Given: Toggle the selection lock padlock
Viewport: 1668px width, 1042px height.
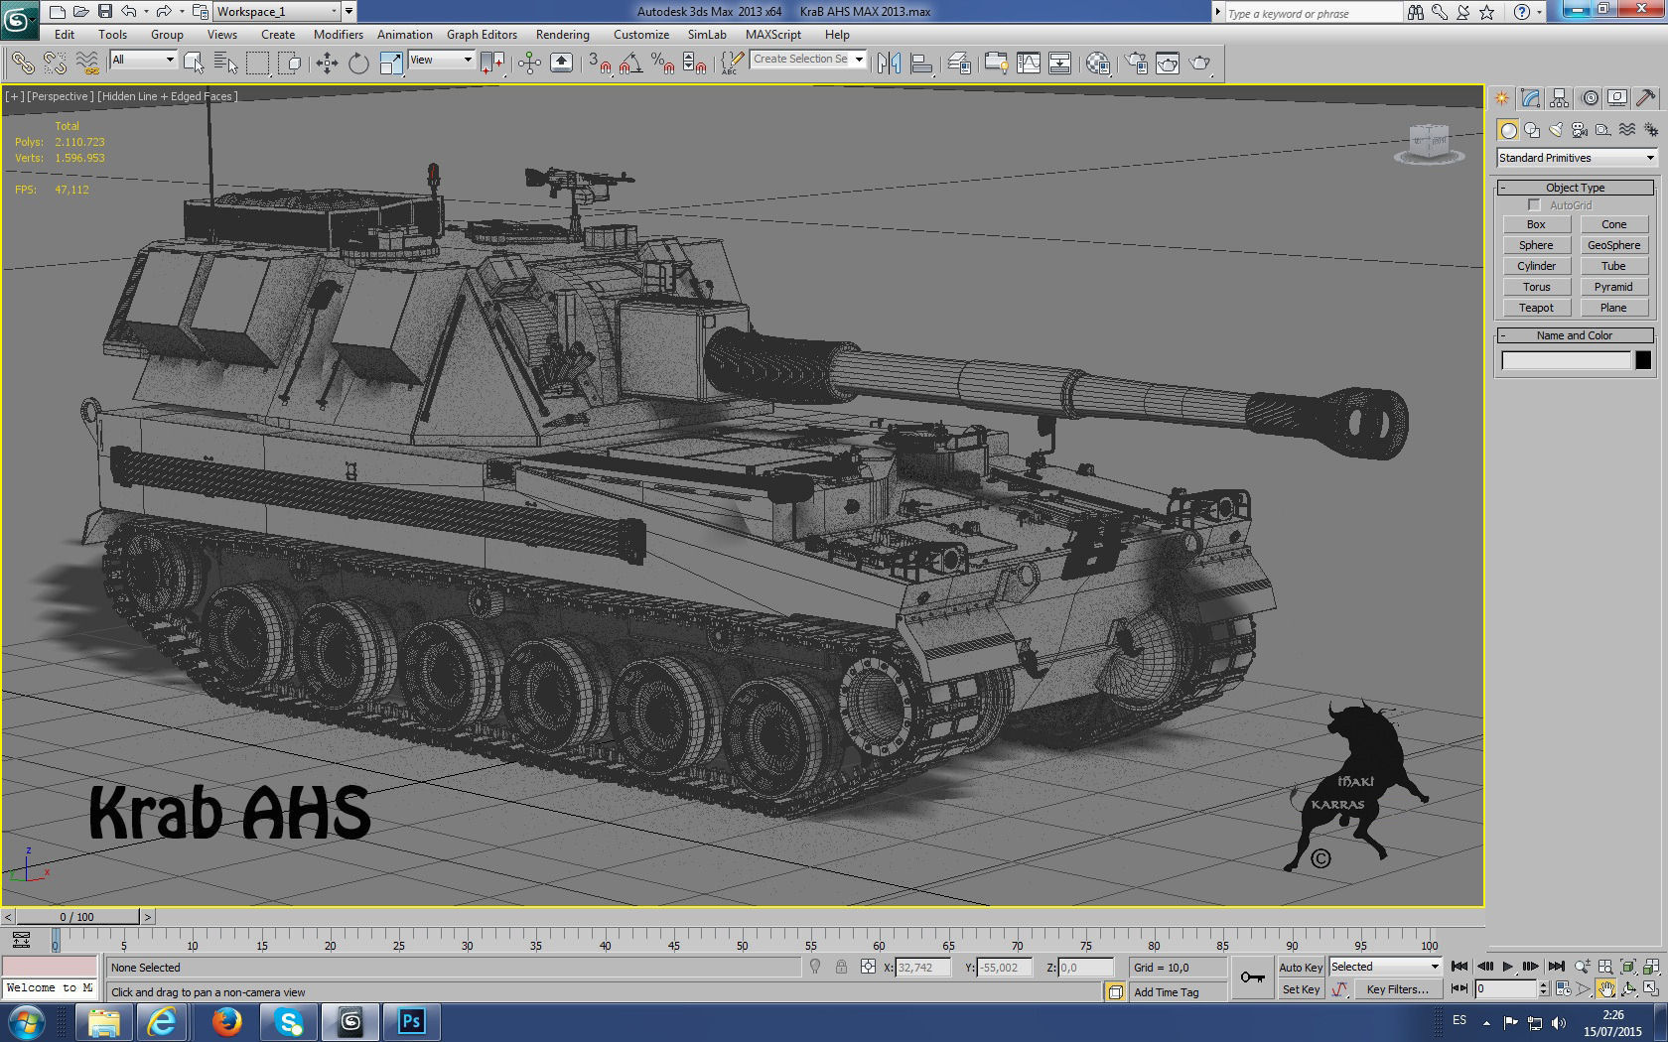Looking at the screenshot, I should pos(841,968).
